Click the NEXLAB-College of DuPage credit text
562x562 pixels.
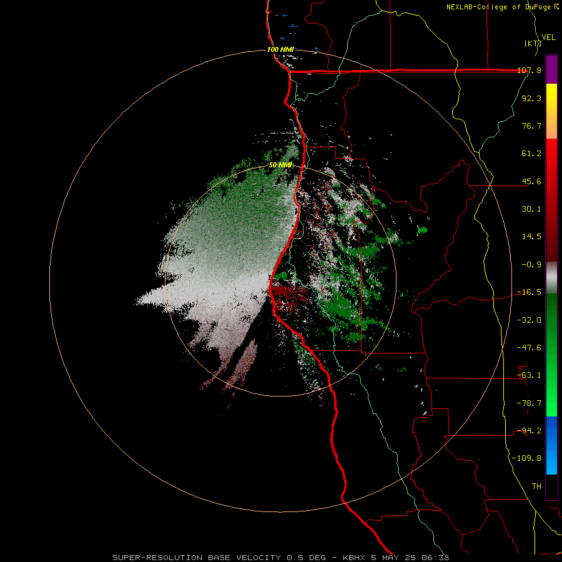[500, 7]
